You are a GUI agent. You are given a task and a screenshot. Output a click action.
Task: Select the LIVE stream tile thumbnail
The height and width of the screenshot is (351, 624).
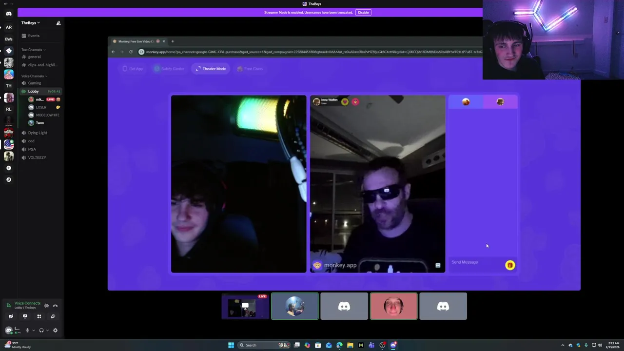[x=245, y=306]
